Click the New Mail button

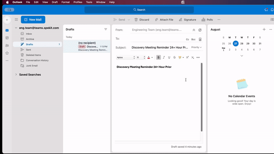pyautogui.click(x=33, y=20)
